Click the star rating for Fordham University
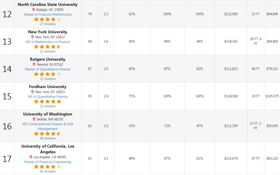The image size is (280, 175). (48, 102)
